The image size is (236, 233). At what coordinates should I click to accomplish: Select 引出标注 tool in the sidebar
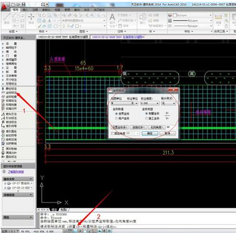[9, 118]
